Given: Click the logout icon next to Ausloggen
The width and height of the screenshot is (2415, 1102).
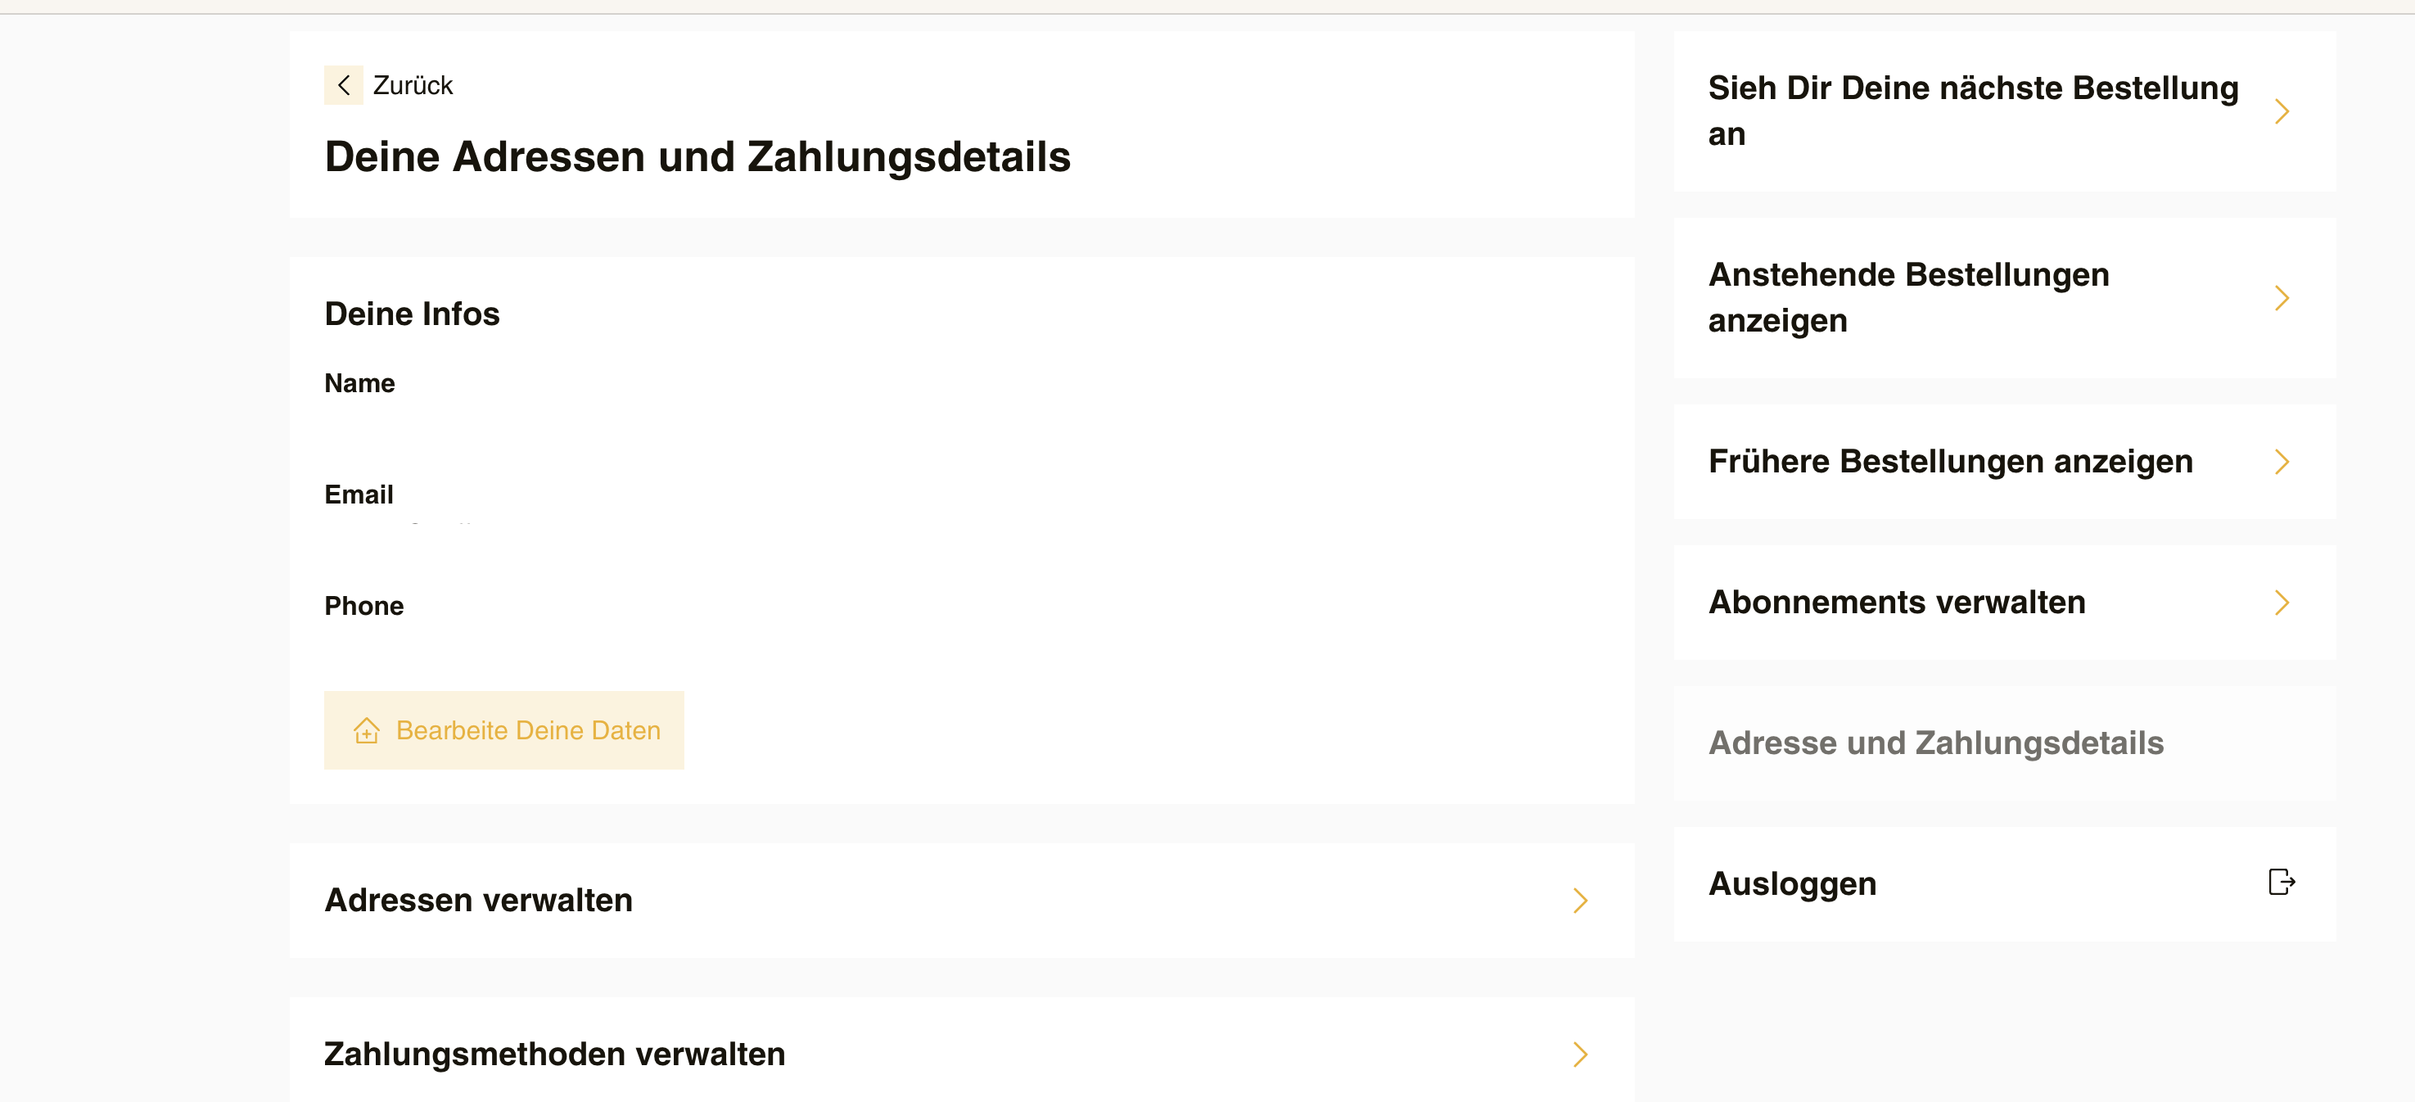Looking at the screenshot, I should tap(2281, 883).
